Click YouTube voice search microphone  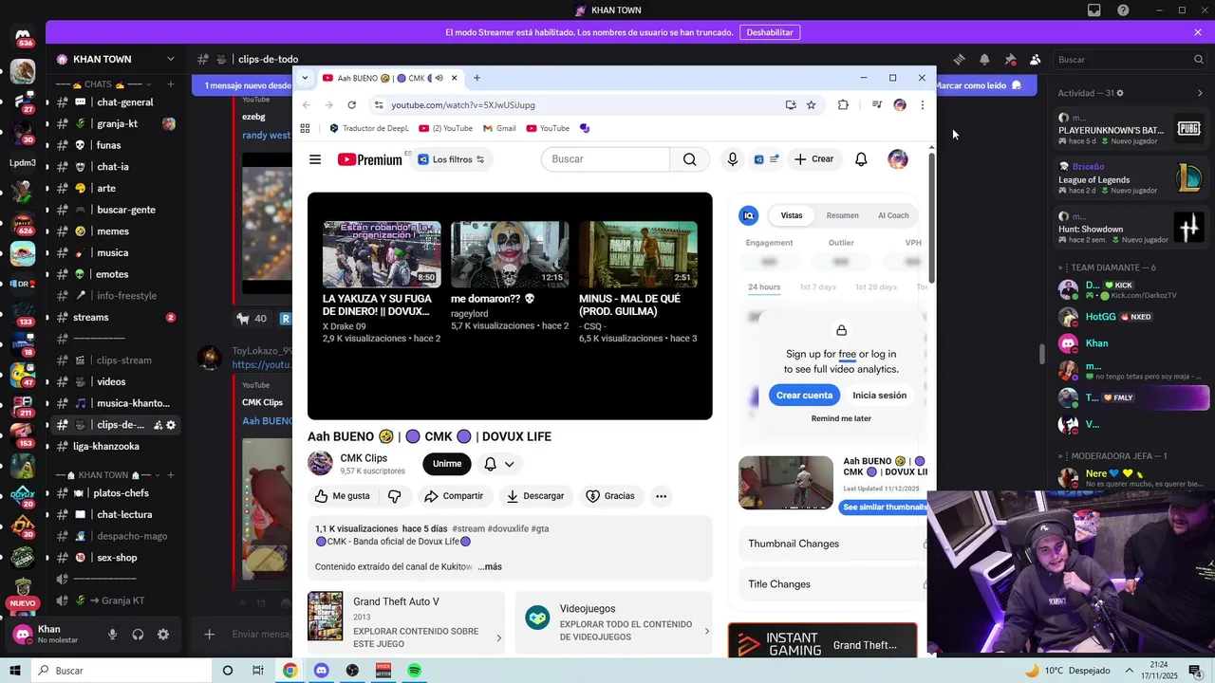(732, 159)
